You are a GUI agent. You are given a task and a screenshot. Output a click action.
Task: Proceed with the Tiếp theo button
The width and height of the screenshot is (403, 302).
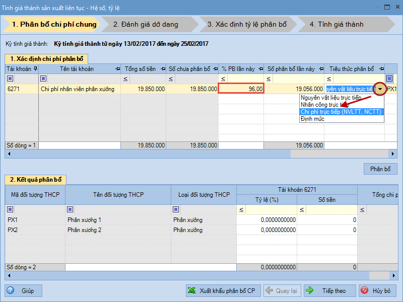[x=329, y=290]
